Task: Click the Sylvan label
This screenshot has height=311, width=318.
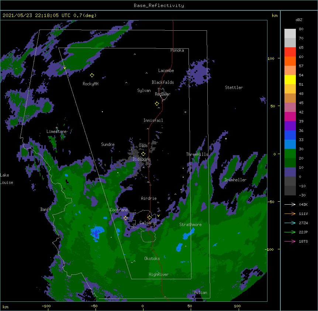Action: pyautogui.click(x=144, y=90)
